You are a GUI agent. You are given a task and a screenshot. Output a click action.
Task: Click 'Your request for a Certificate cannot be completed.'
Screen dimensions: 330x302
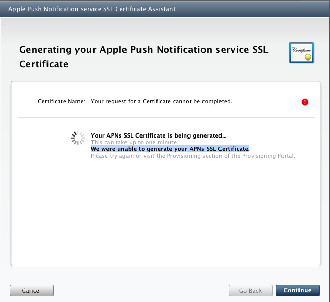tap(162, 101)
